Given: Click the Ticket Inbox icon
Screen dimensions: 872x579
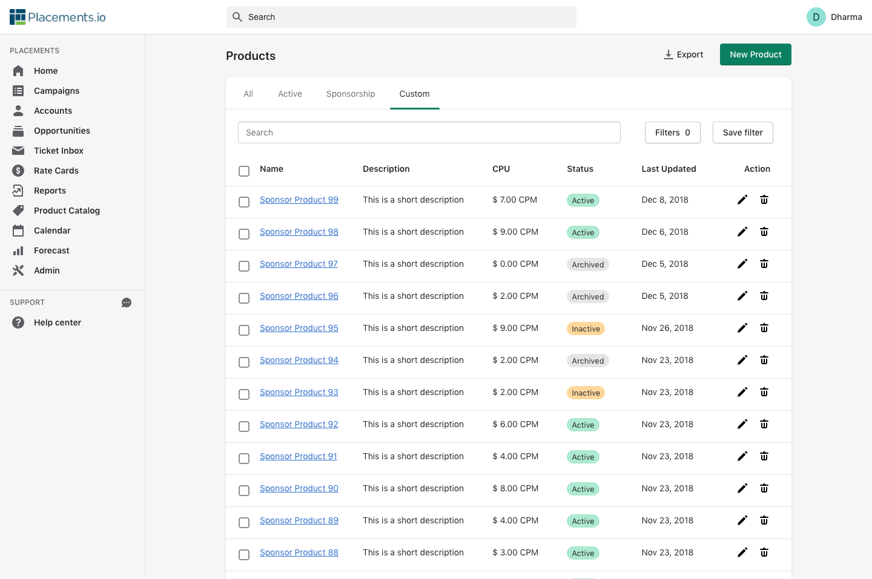Looking at the screenshot, I should (x=18, y=151).
